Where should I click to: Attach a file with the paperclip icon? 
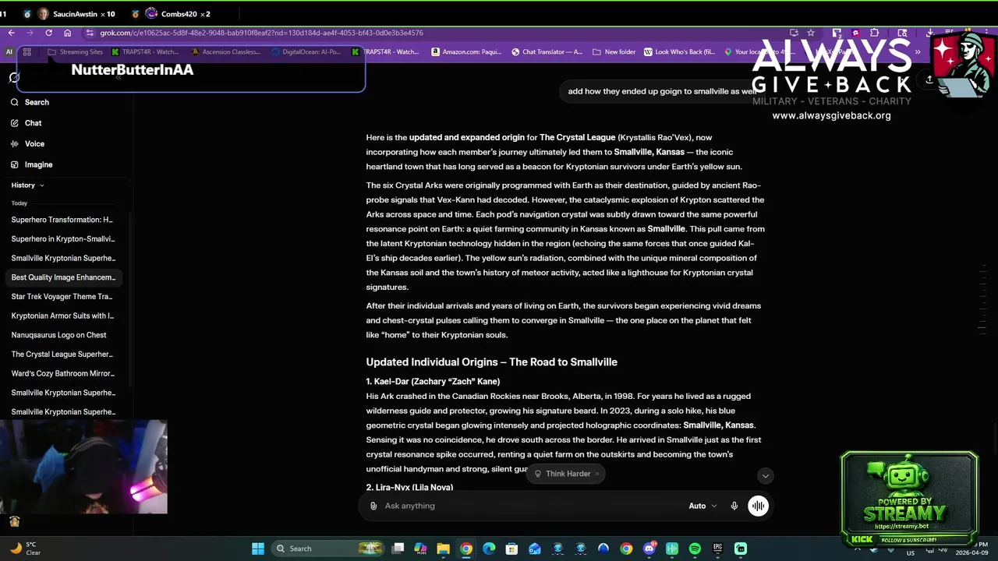click(373, 506)
